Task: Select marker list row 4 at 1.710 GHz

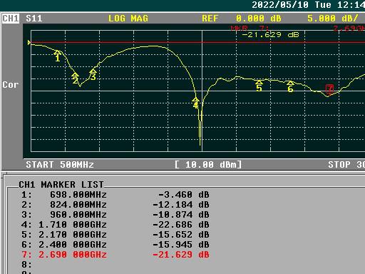Action: pyautogui.click(x=115, y=225)
